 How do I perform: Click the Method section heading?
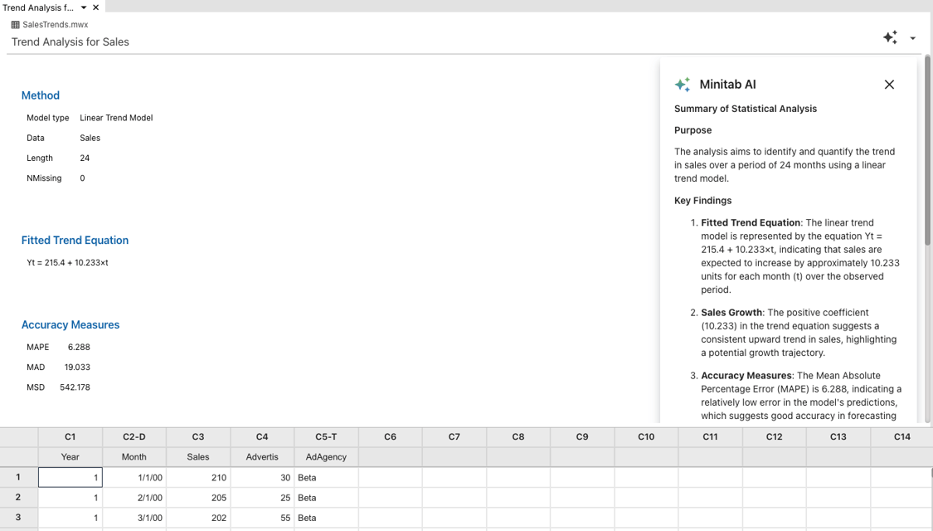[x=40, y=95]
